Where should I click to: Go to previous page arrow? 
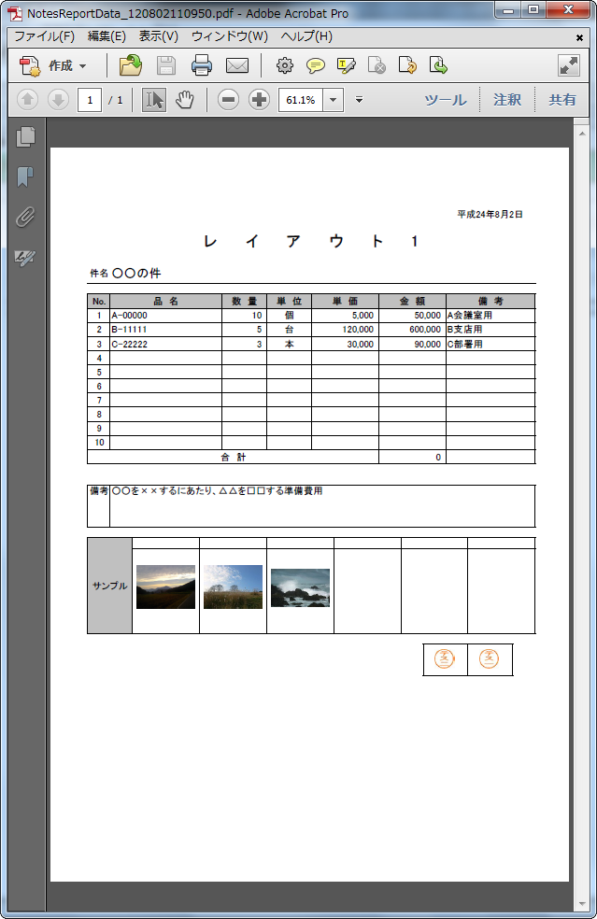tap(28, 100)
